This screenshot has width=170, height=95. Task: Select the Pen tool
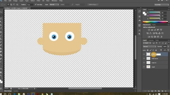point(1,59)
